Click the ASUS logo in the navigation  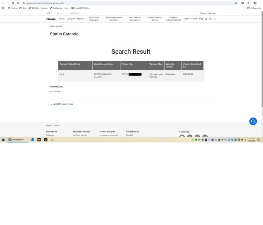(51, 19)
